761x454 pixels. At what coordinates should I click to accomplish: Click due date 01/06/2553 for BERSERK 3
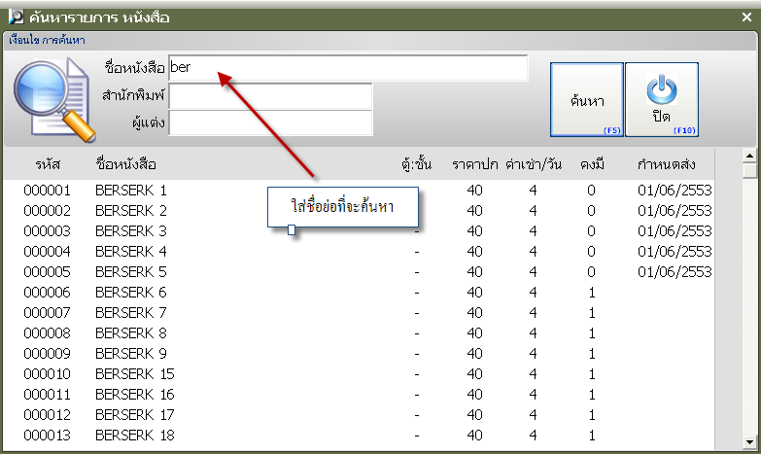click(675, 231)
